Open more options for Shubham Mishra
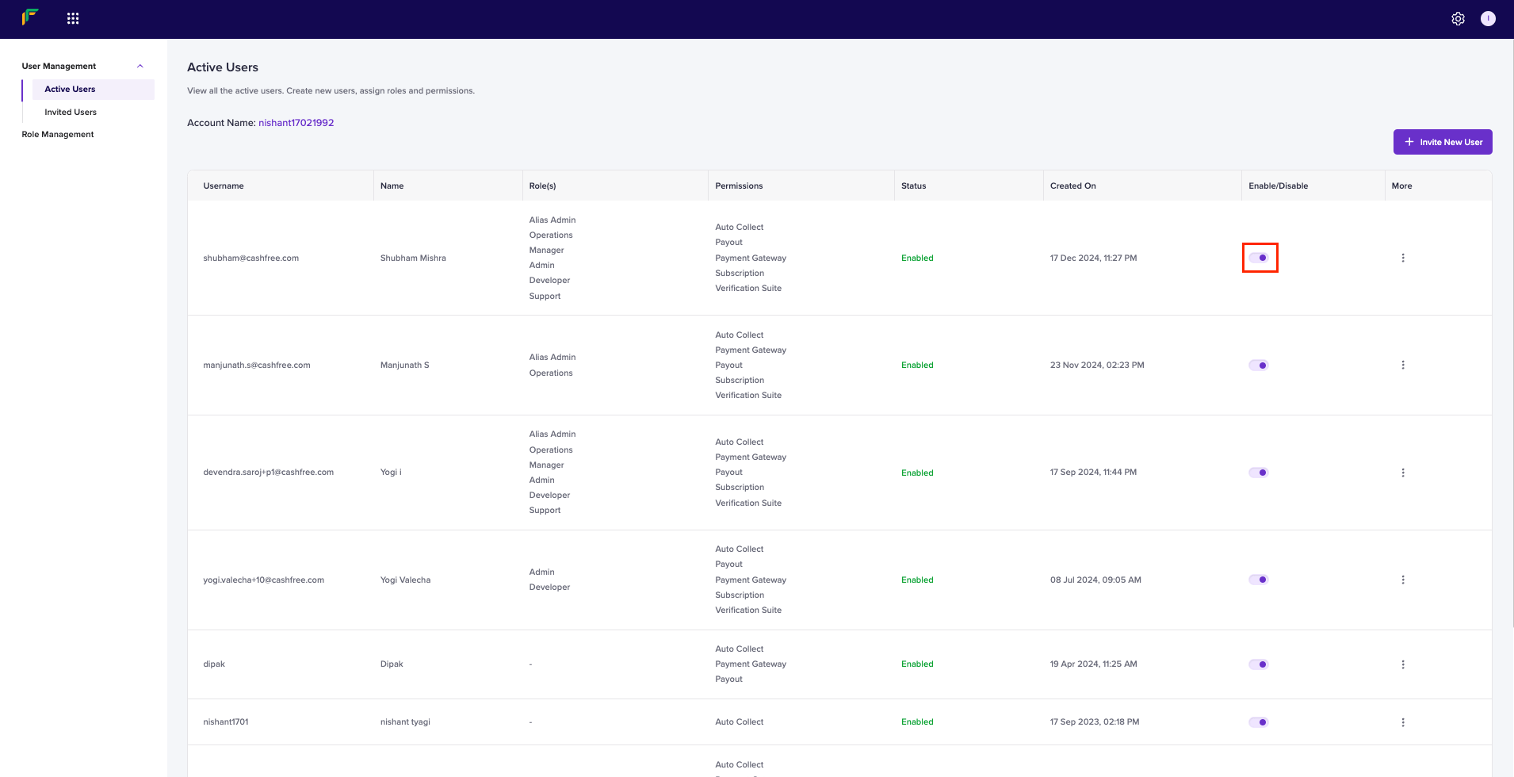This screenshot has width=1514, height=777. pos(1403,258)
